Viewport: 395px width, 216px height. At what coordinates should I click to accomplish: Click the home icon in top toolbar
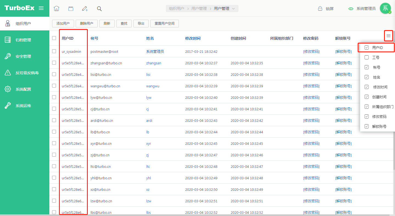[57, 8]
